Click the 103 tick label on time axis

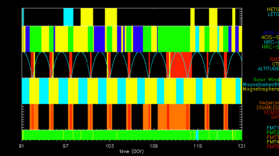tap(110, 146)
